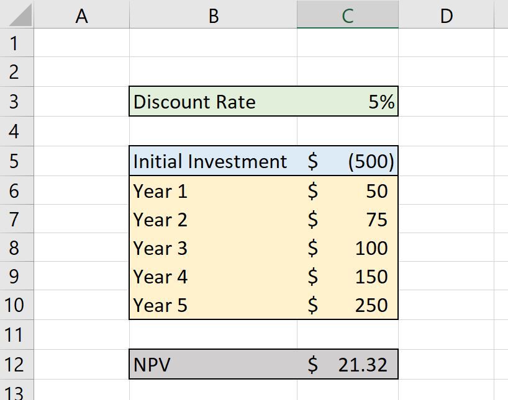Select row 7 header
The image size is (508, 400).
pyautogui.click(x=17, y=219)
